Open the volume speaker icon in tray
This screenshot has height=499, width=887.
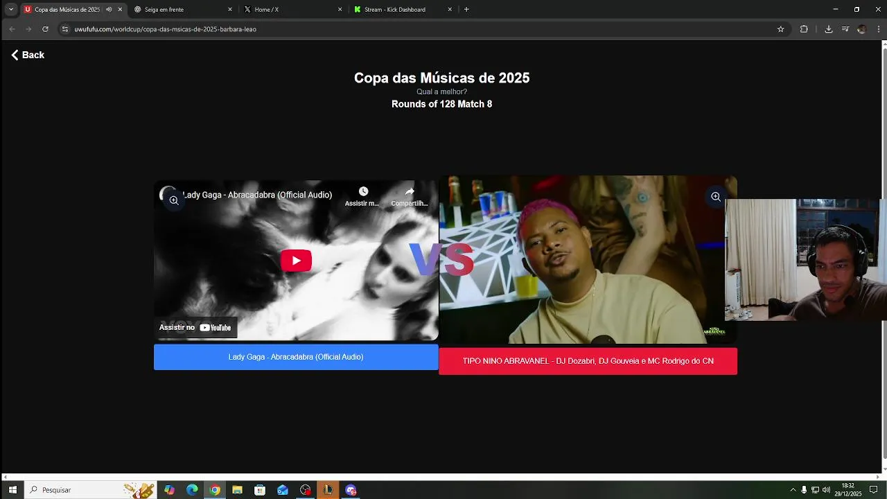coord(826,490)
